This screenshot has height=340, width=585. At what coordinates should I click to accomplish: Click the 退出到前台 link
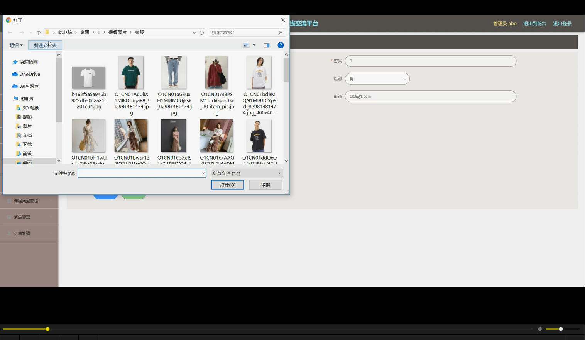tap(535, 24)
